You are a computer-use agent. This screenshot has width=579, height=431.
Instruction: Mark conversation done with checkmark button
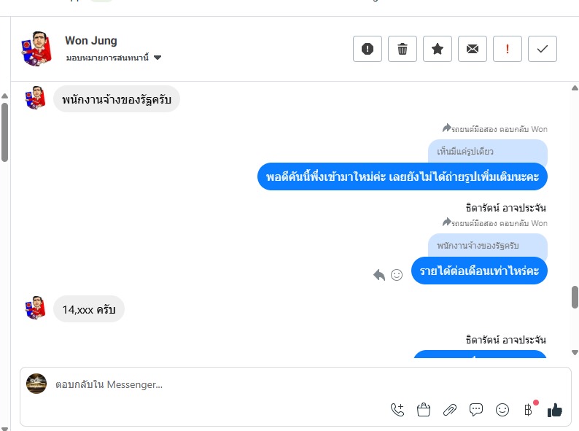(x=543, y=49)
